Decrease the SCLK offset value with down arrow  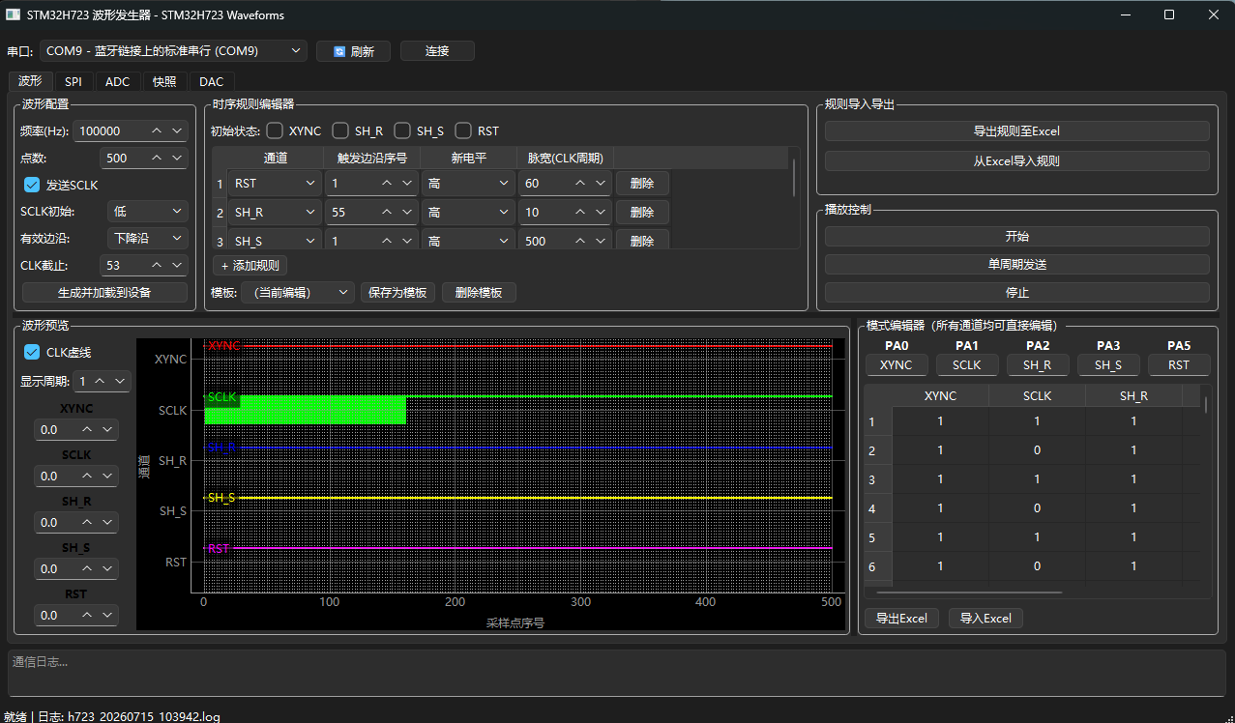point(107,476)
